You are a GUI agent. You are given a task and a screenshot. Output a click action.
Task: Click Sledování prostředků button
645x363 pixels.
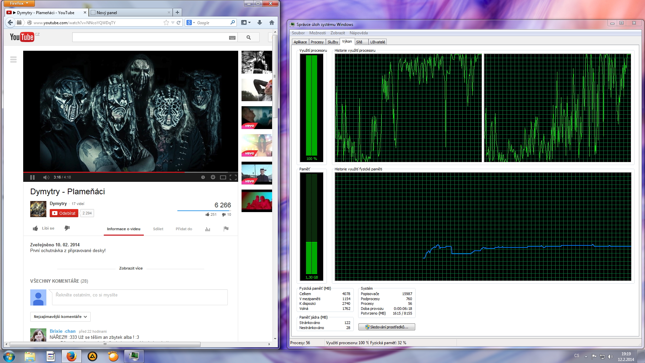click(x=387, y=327)
